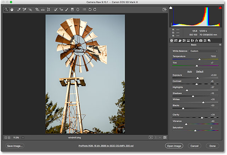Click the Blacks slider handle

(x=183, y=108)
